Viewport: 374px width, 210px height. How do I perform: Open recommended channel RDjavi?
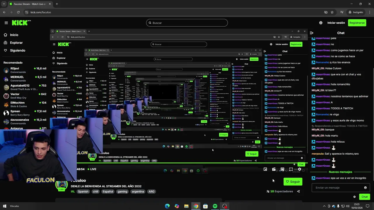25,70
